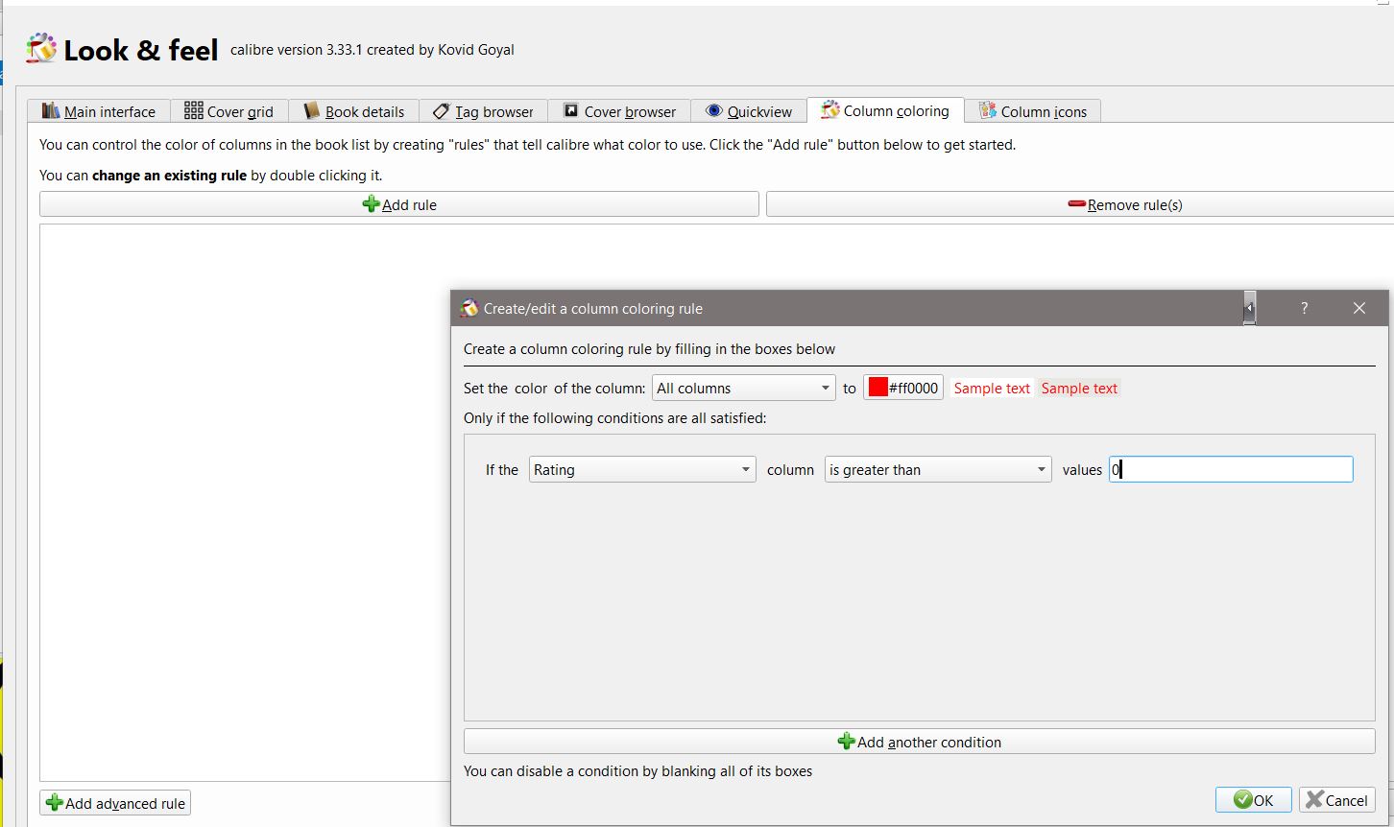Click the help question mark in dialog title

(x=1304, y=308)
